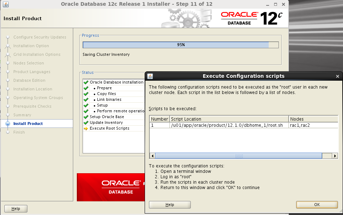Viewport: 343px width, 215px height.
Task: Click the Setup Oracle Base status row text
Action: coord(107,117)
